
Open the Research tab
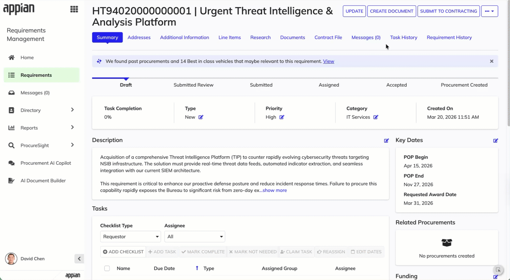coord(260,38)
